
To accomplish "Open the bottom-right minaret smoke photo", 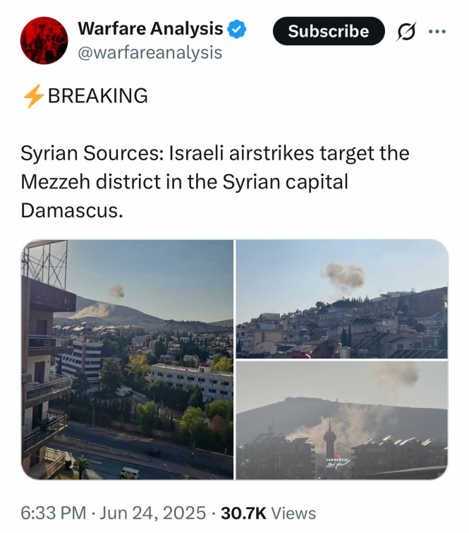I will click(342, 420).
